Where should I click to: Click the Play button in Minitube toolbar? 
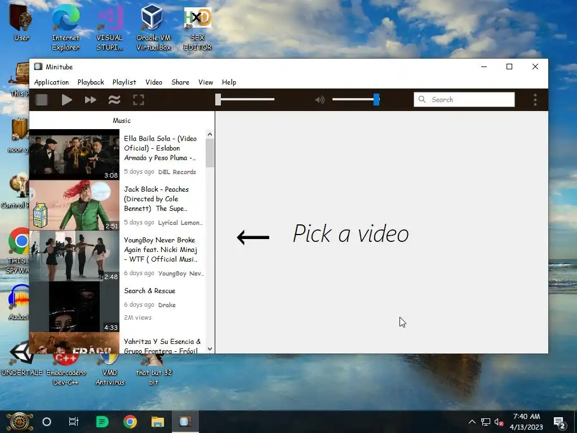pos(66,100)
